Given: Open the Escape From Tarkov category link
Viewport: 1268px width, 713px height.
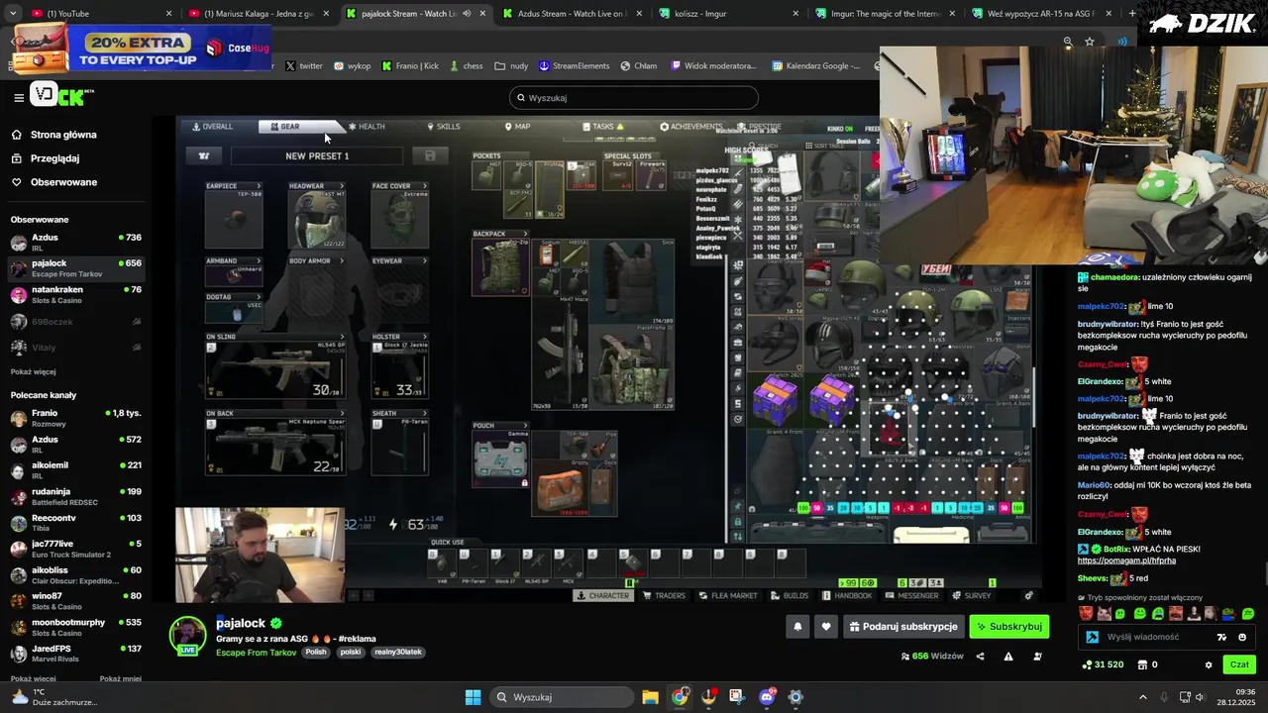Looking at the screenshot, I should 256,652.
